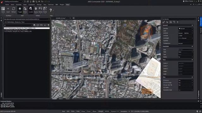Open the Annotate ribbon tab
Viewport: 202px width, 113px height.
click(x=19, y=5)
